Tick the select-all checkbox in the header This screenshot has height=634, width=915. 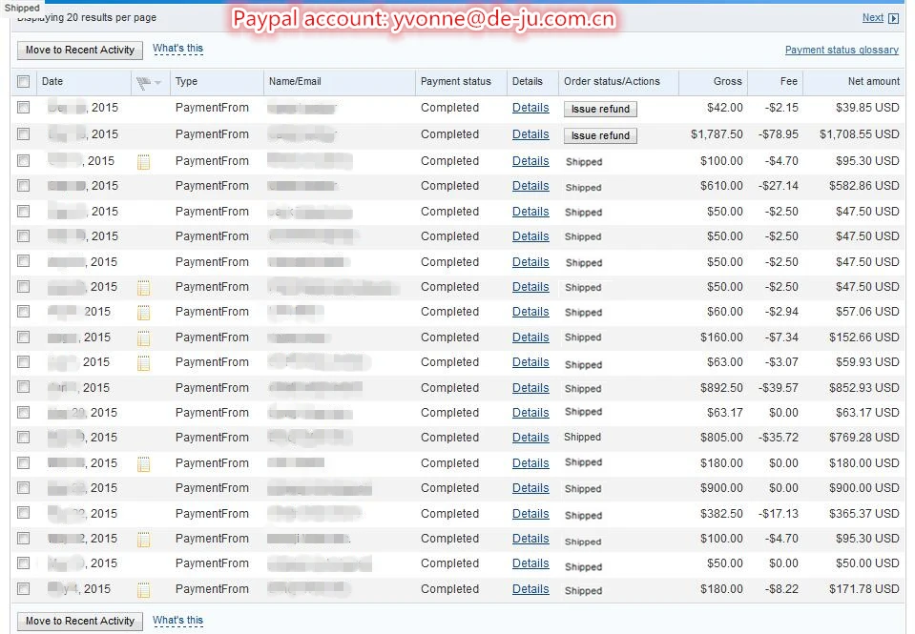coord(23,82)
